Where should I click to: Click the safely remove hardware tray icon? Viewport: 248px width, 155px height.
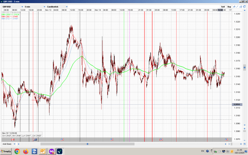tap(215, 151)
